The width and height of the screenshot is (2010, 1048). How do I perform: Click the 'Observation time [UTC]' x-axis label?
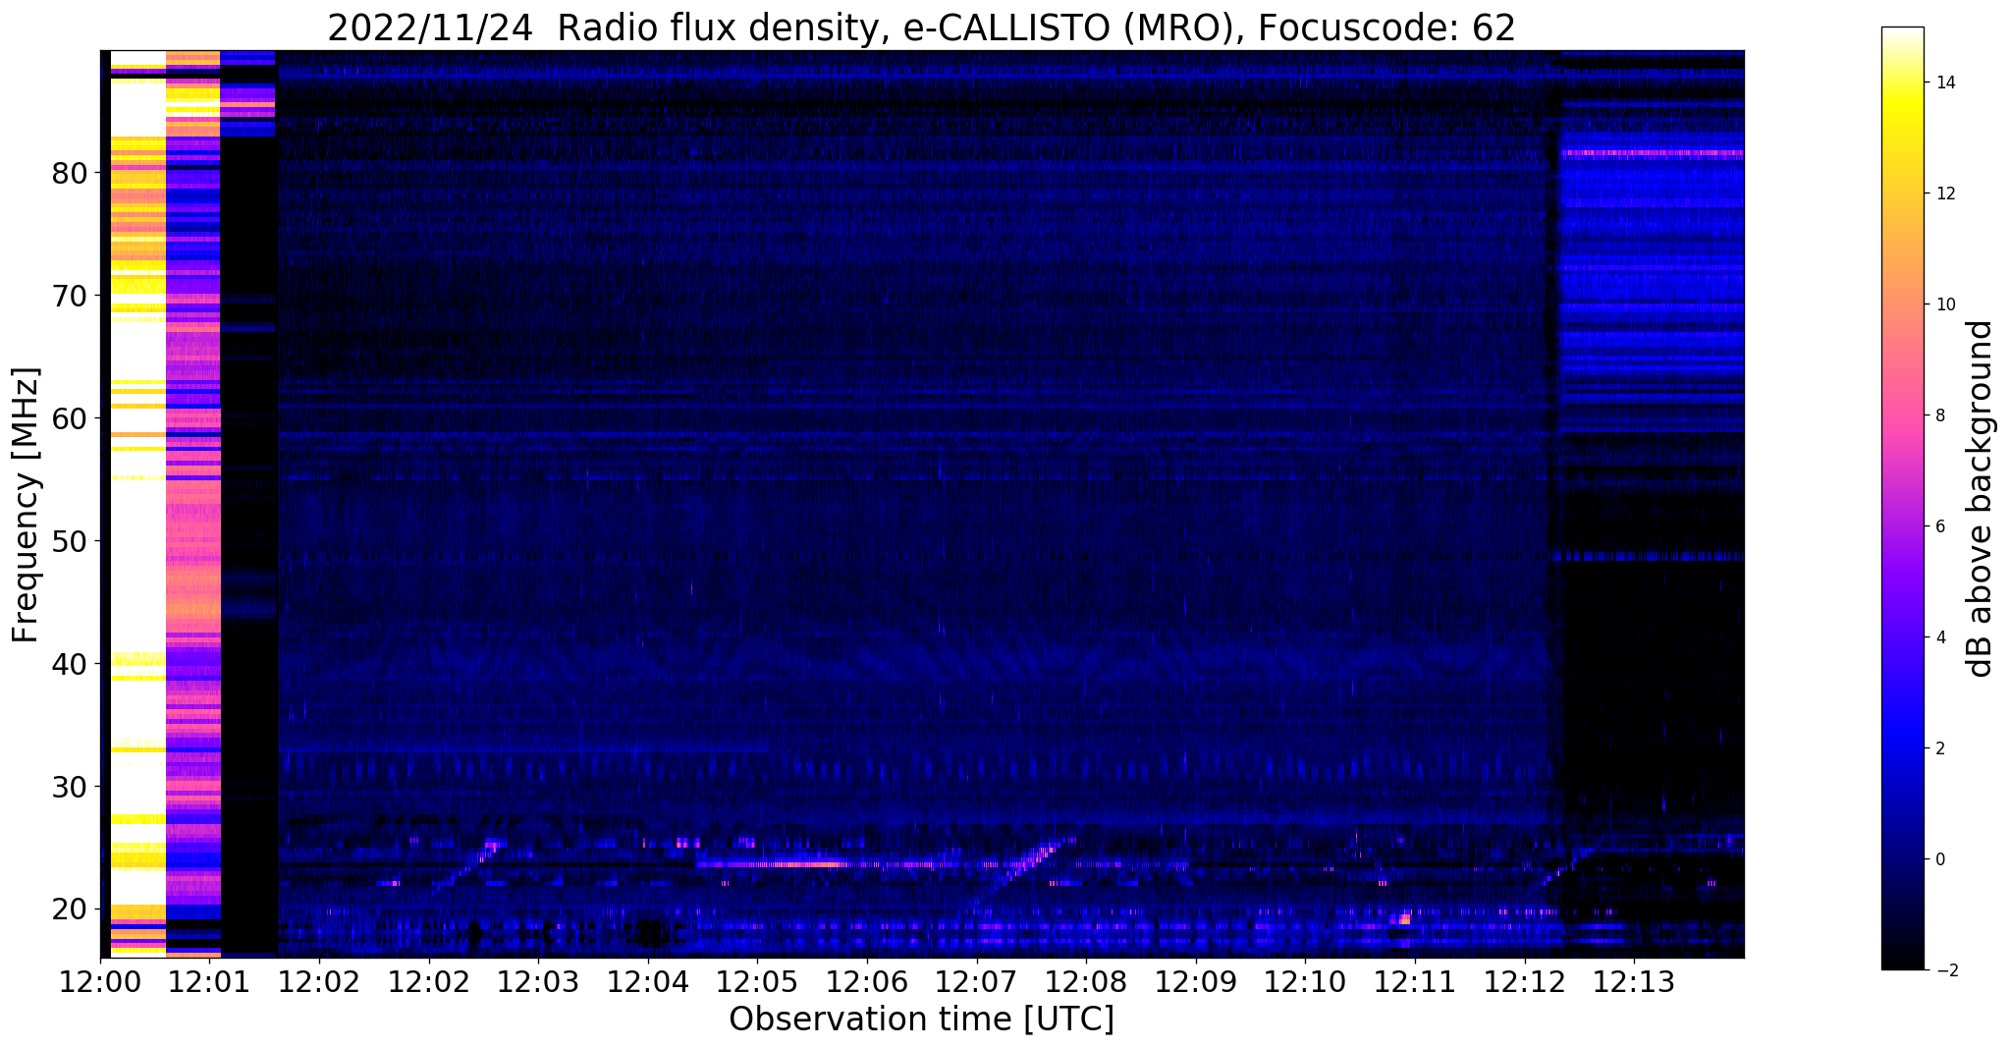pyautogui.click(x=921, y=1020)
